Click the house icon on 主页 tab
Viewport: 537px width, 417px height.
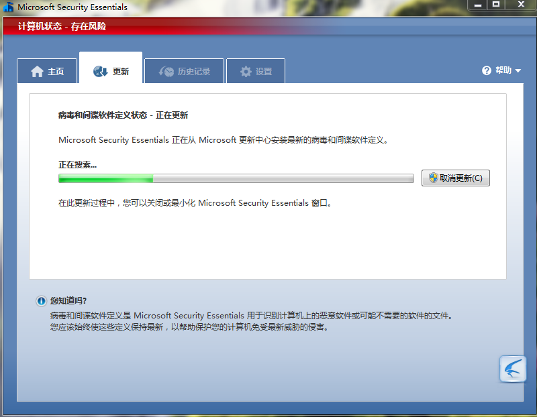tap(37, 72)
